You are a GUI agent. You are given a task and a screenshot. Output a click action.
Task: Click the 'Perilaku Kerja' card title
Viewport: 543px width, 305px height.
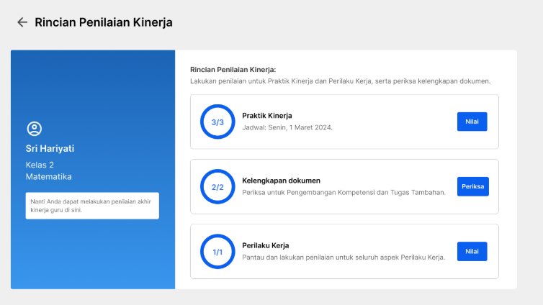pyautogui.click(x=266, y=245)
